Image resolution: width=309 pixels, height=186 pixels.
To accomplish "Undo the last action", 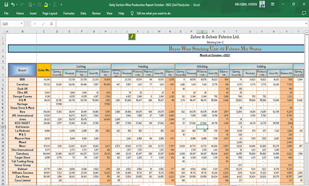I will [13, 5].
